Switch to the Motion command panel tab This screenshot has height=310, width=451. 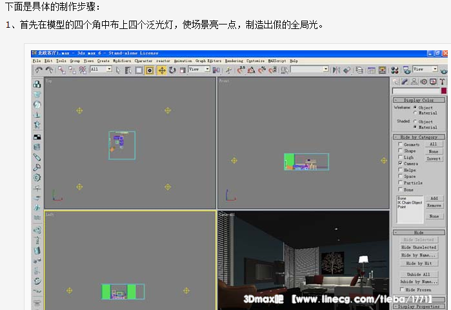click(x=424, y=82)
